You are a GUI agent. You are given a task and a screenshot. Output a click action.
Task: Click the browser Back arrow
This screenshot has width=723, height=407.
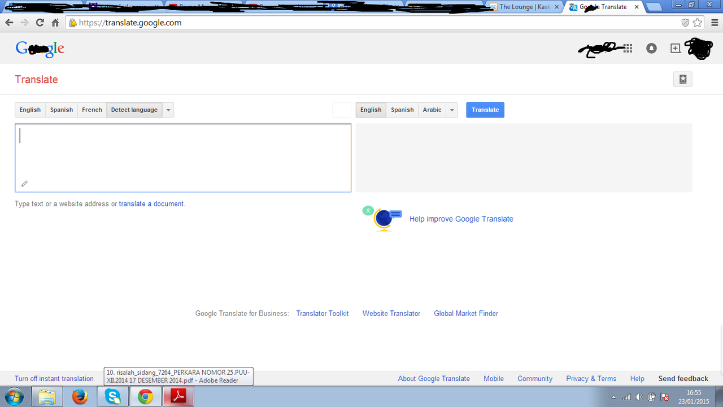point(9,23)
